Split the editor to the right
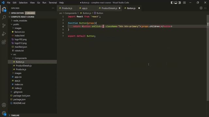The width and height of the screenshot is (209, 117). [201, 8]
